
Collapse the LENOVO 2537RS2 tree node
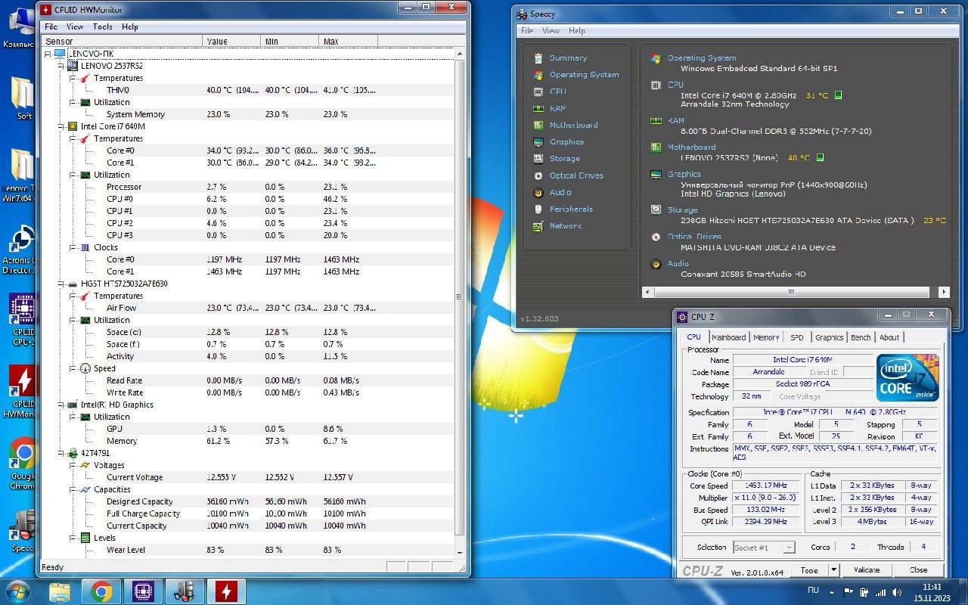coord(60,66)
